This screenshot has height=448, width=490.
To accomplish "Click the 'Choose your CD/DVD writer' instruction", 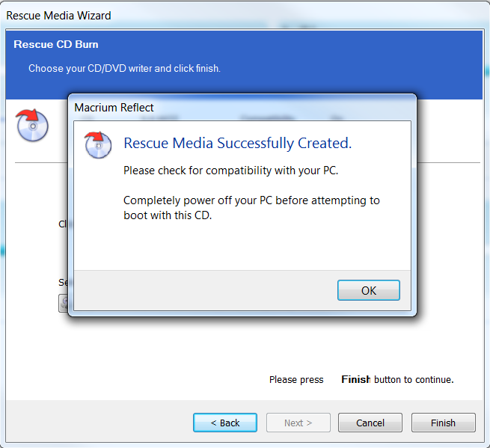I will pos(124,68).
